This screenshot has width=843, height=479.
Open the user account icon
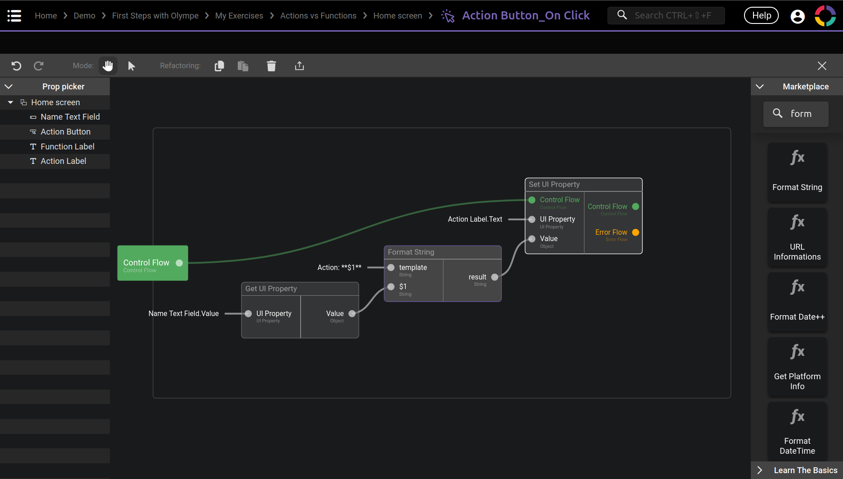coord(797,16)
